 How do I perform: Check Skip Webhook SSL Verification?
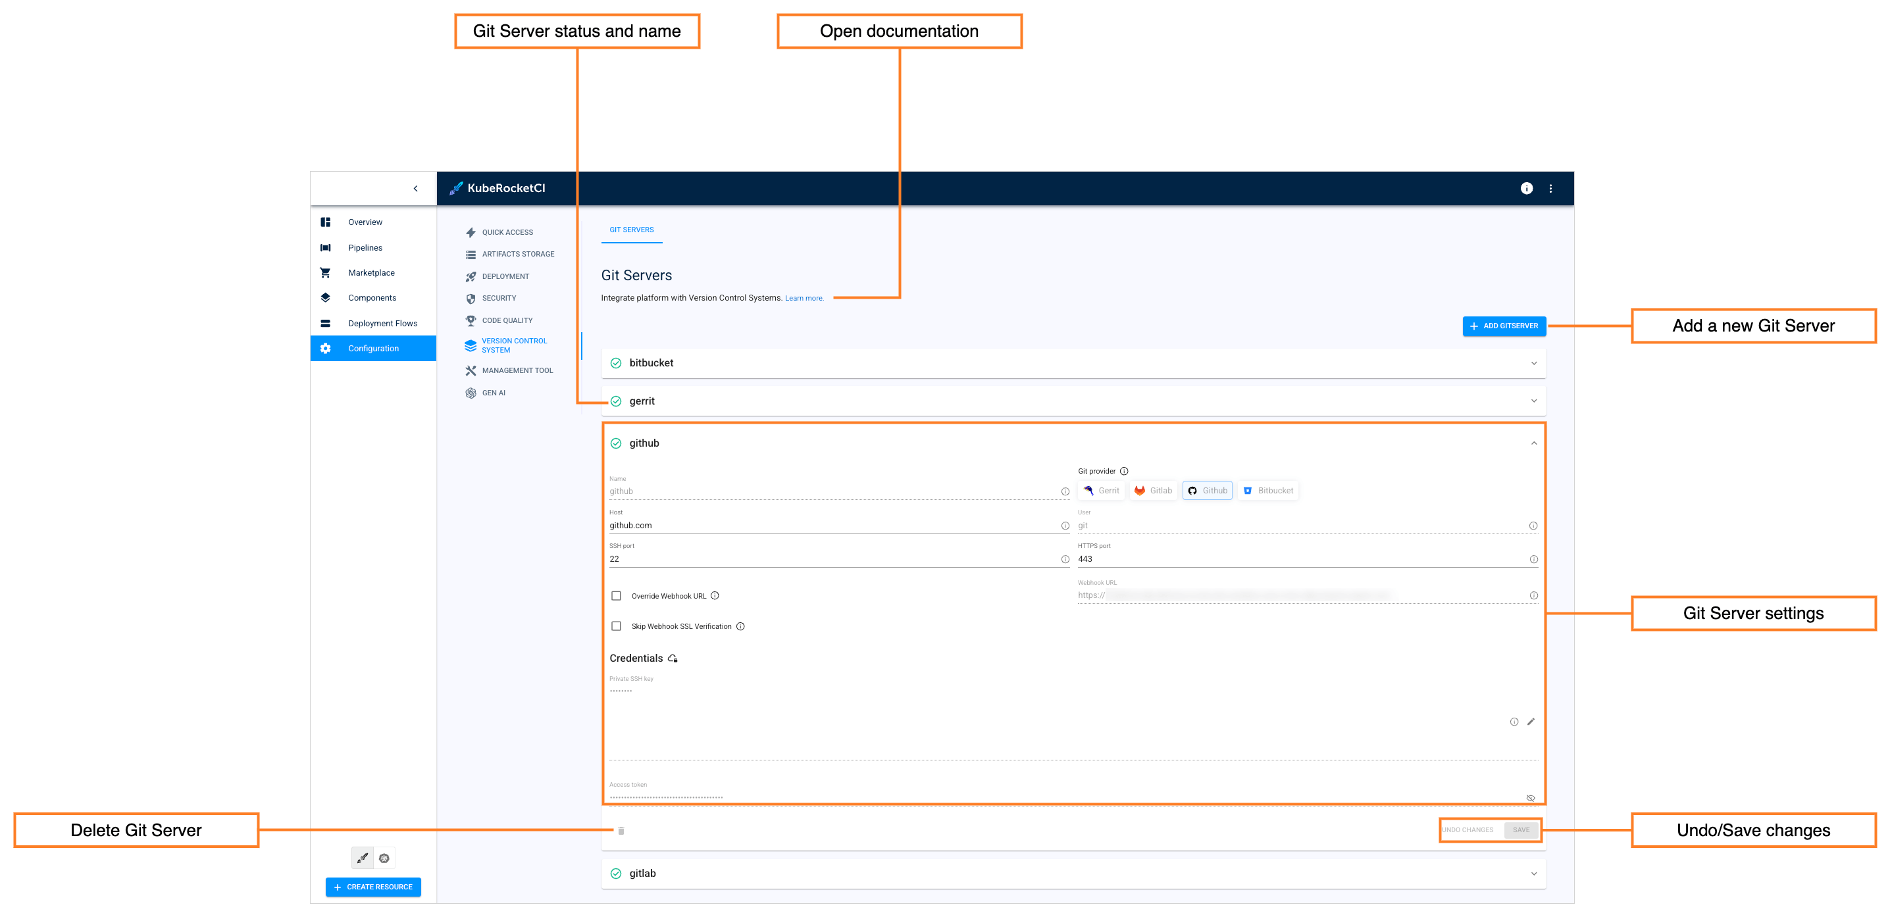617,626
